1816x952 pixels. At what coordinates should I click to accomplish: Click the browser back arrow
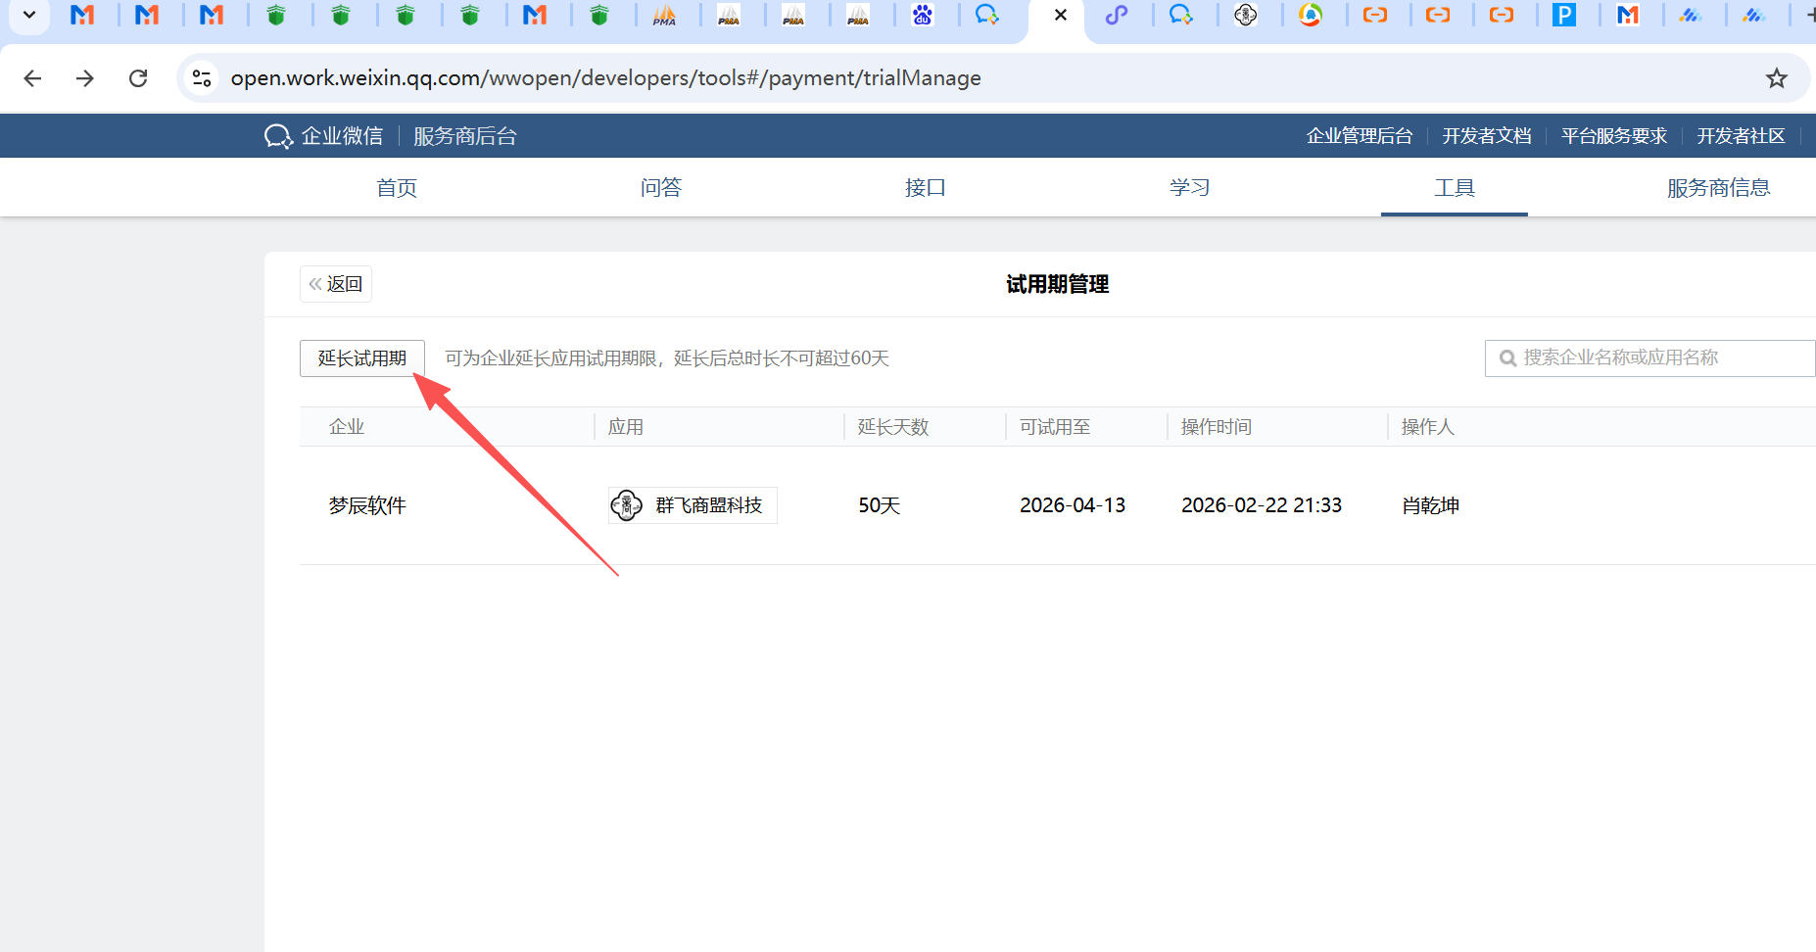click(32, 78)
